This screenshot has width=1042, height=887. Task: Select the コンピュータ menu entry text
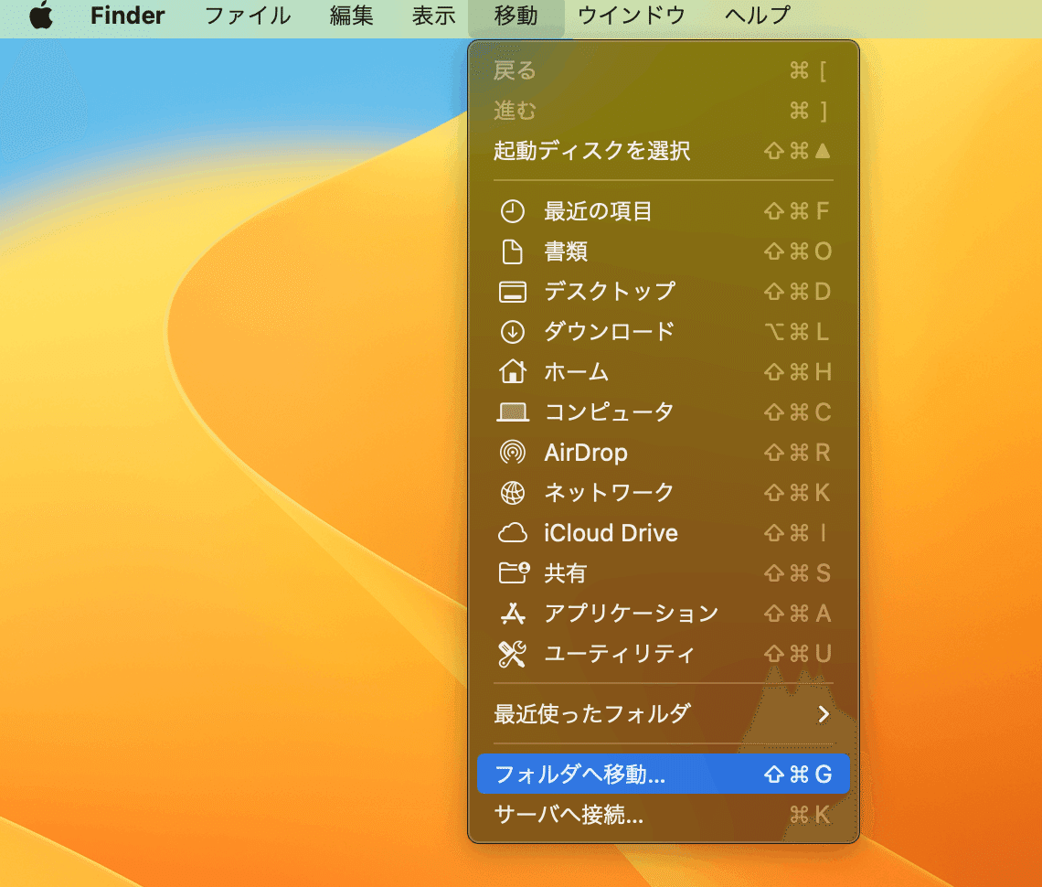tap(610, 412)
